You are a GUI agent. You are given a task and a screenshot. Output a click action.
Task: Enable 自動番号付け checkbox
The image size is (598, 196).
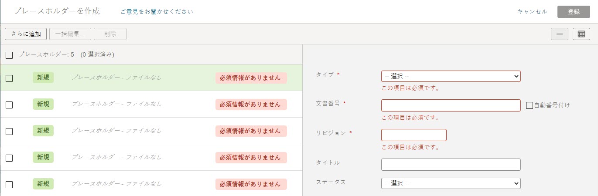tap(530, 105)
